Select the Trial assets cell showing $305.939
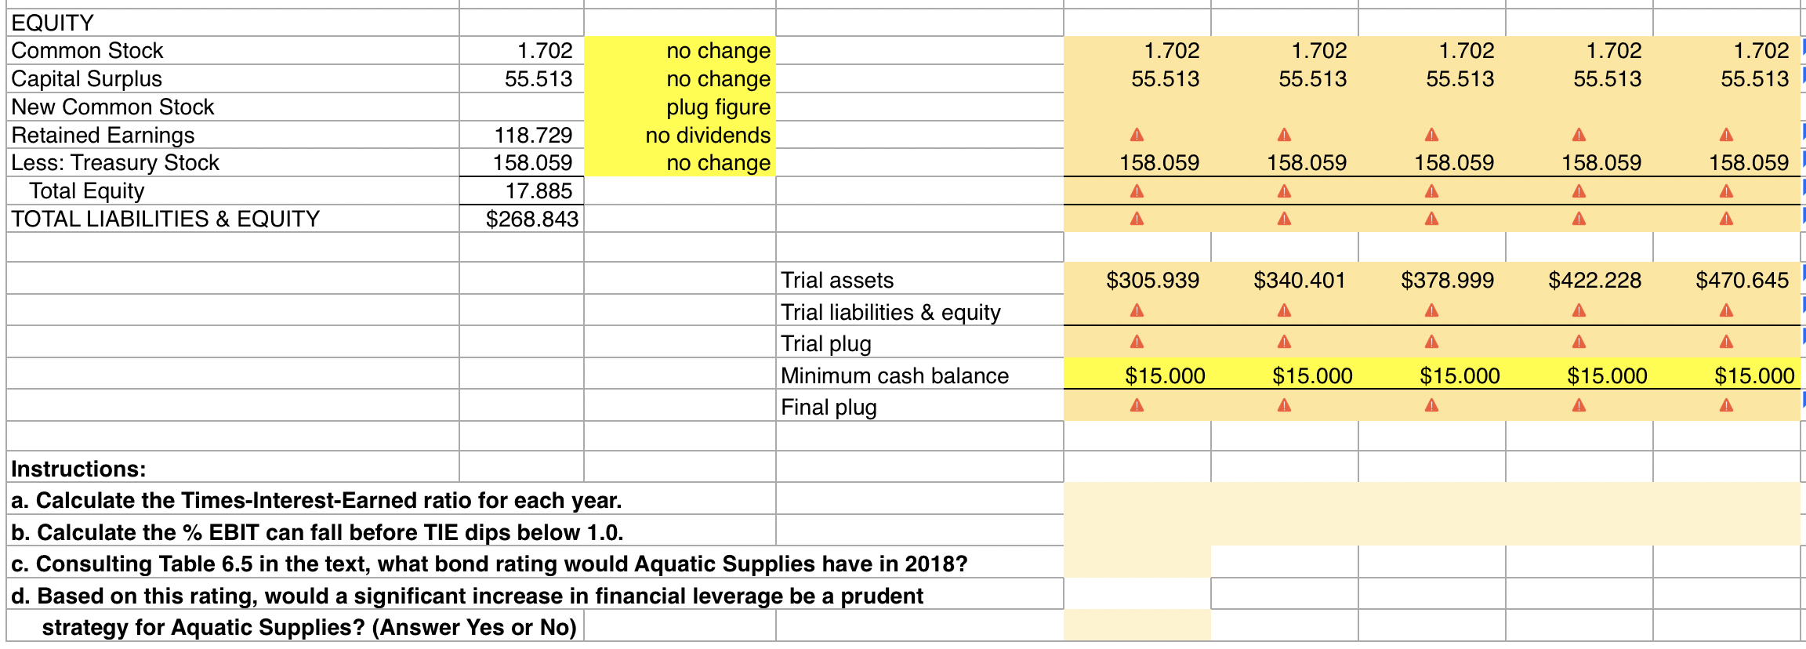The height and width of the screenshot is (649, 1806). (1151, 280)
